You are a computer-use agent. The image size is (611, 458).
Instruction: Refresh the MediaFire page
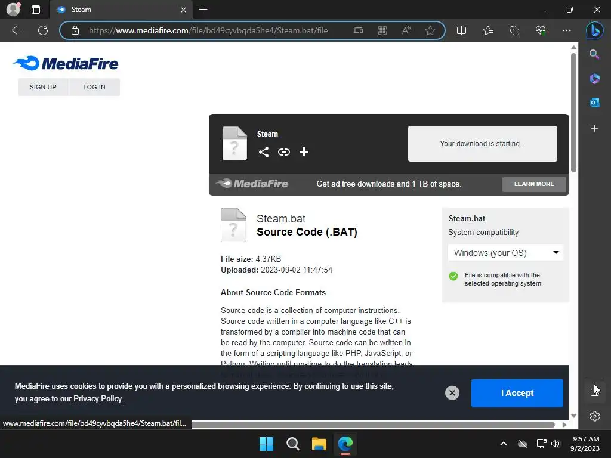click(43, 30)
